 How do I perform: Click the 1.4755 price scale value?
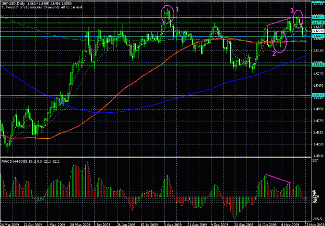(318, 121)
